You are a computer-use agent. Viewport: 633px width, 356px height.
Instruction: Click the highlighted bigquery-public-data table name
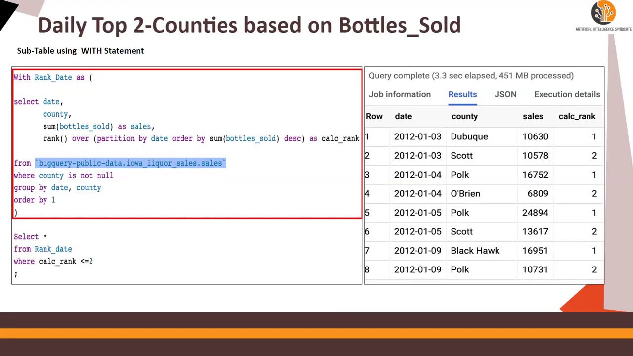(x=131, y=163)
